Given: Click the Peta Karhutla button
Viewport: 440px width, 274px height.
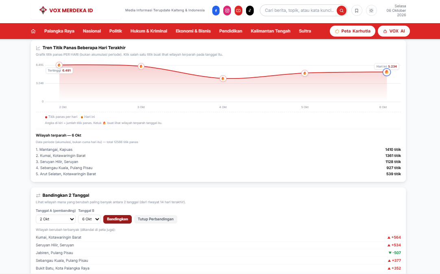Looking at the screenshot, I should pyautogui.click(x=353, y=31).
